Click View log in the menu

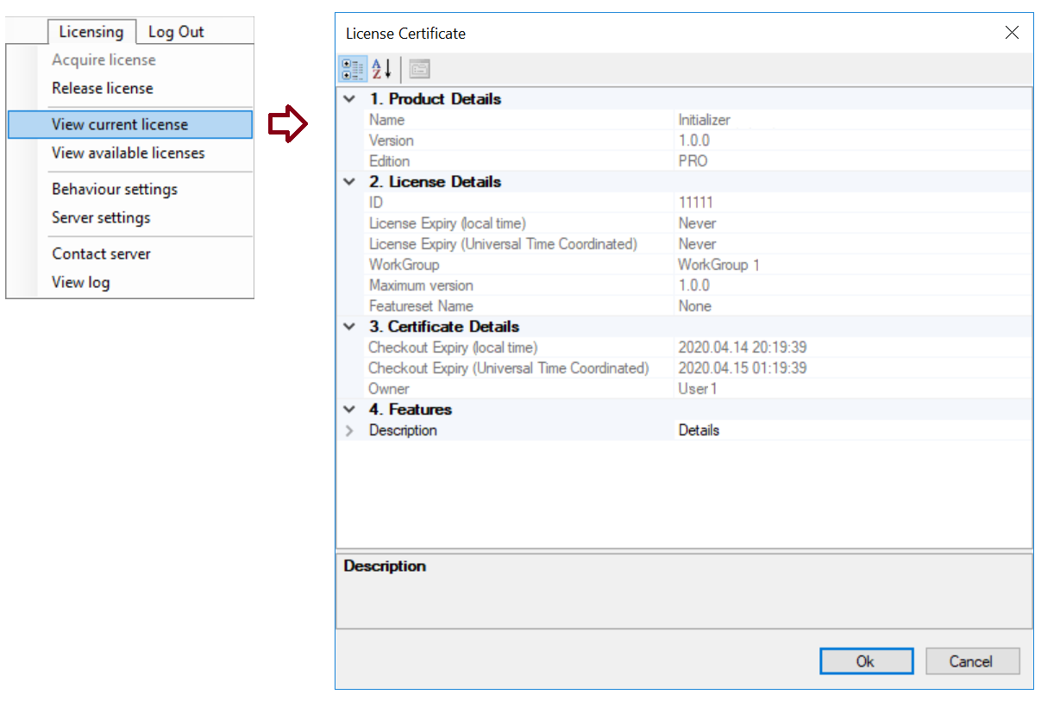(81, 282)
